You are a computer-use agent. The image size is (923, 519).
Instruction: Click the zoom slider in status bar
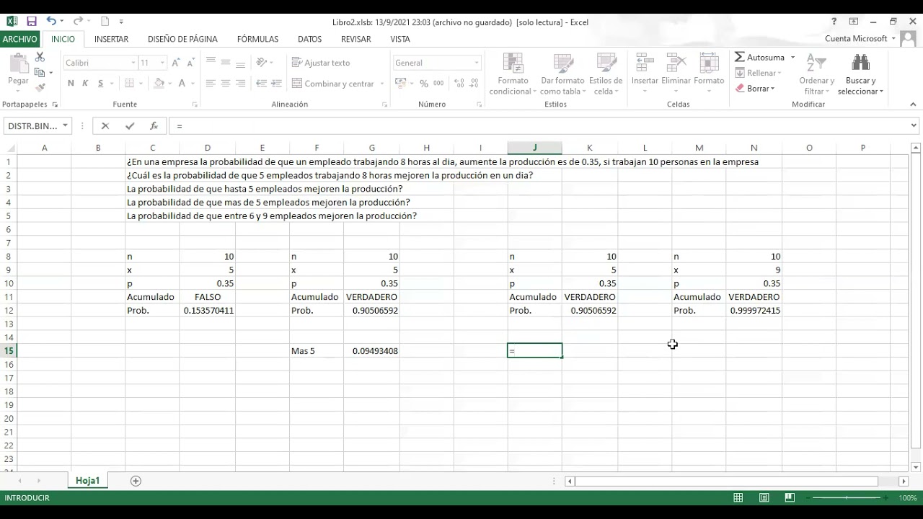click(847, 498)
